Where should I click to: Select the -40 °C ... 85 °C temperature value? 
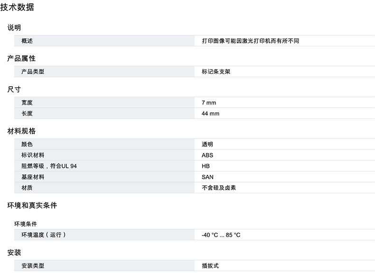221,235
